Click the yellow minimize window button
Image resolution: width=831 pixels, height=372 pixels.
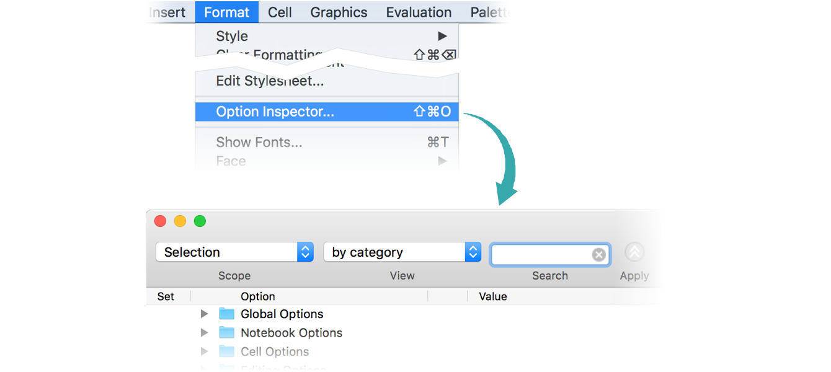(x=180, y=221)
